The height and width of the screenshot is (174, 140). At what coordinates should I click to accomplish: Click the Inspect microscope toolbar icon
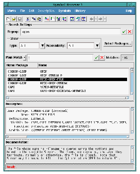59,19
